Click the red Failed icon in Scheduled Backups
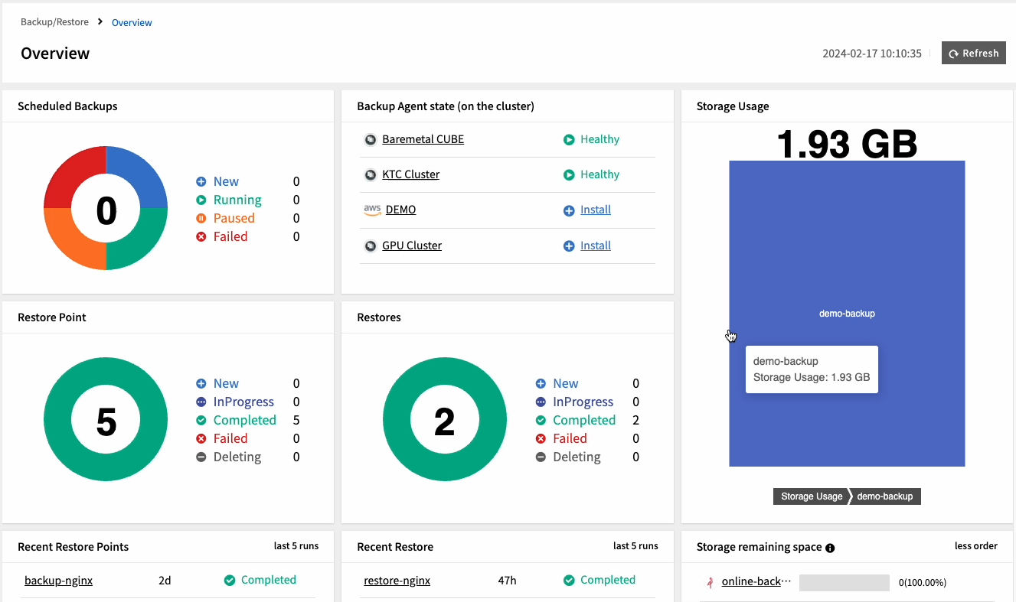The image size is (1016, 602). click(x=201, y=237)
